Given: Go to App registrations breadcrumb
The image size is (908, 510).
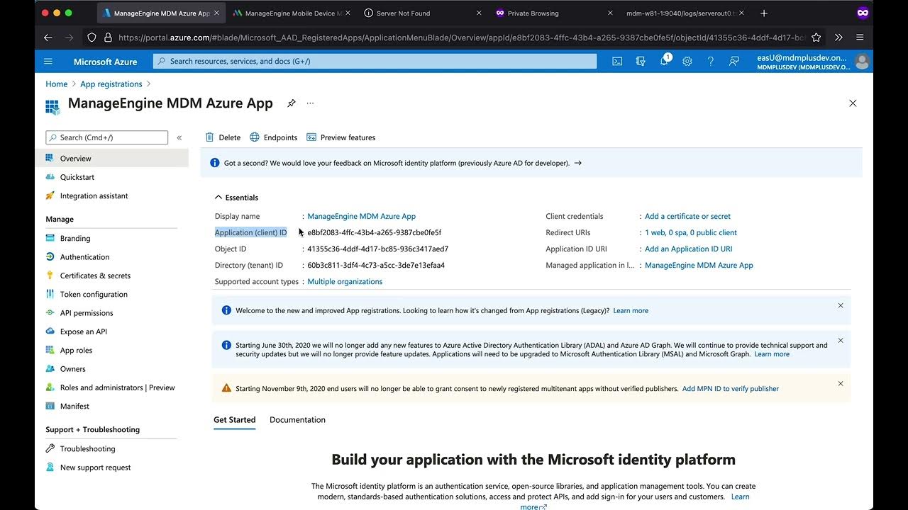Looking at the screenshot, I should [x=111, y=84].
